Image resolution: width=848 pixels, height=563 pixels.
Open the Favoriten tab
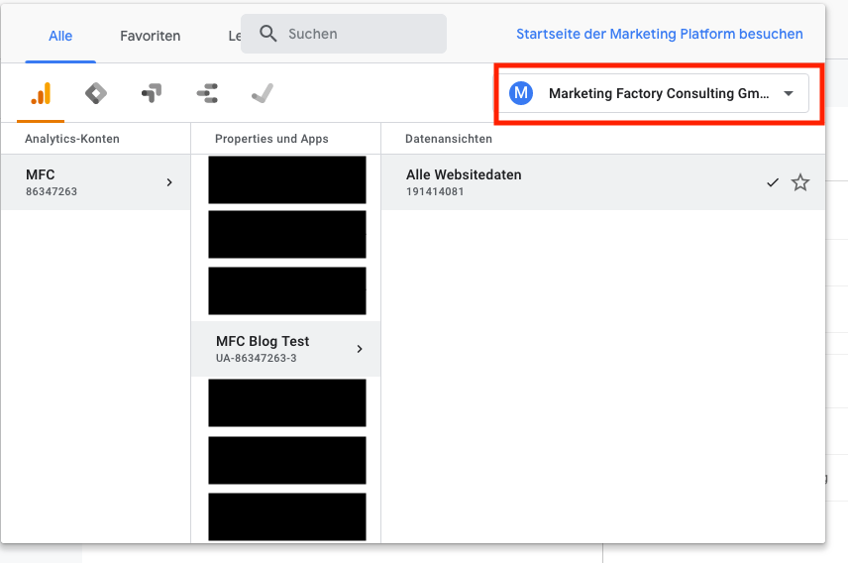point(150,36)
